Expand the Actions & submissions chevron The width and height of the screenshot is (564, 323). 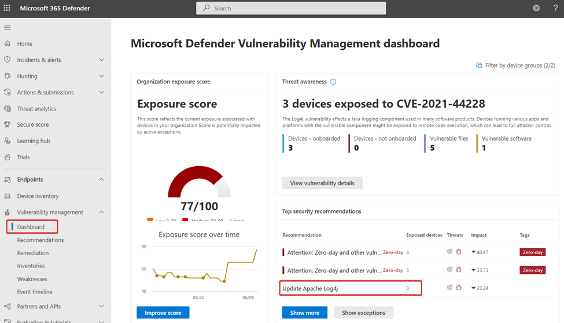(101, 92)
